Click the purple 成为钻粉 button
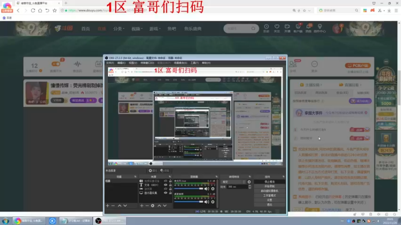The height and width of the screenshot is (225, 401). point(360,101)
